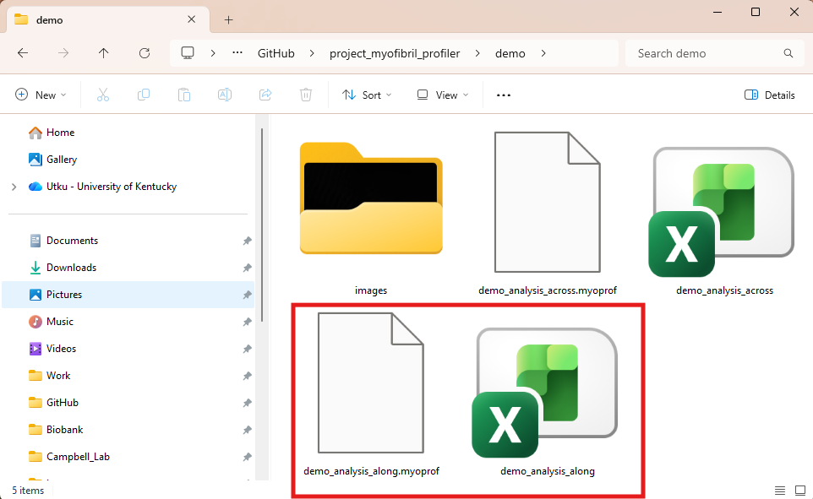The image size is (813, 499).
Task: Click the pin icon beside Work
Action: coord(247,376)
